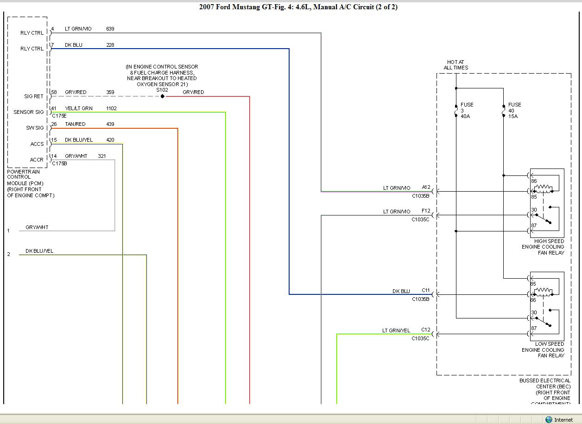Click the FUSE 3 40A label
The image size is (582, 424).
point(467,110)
